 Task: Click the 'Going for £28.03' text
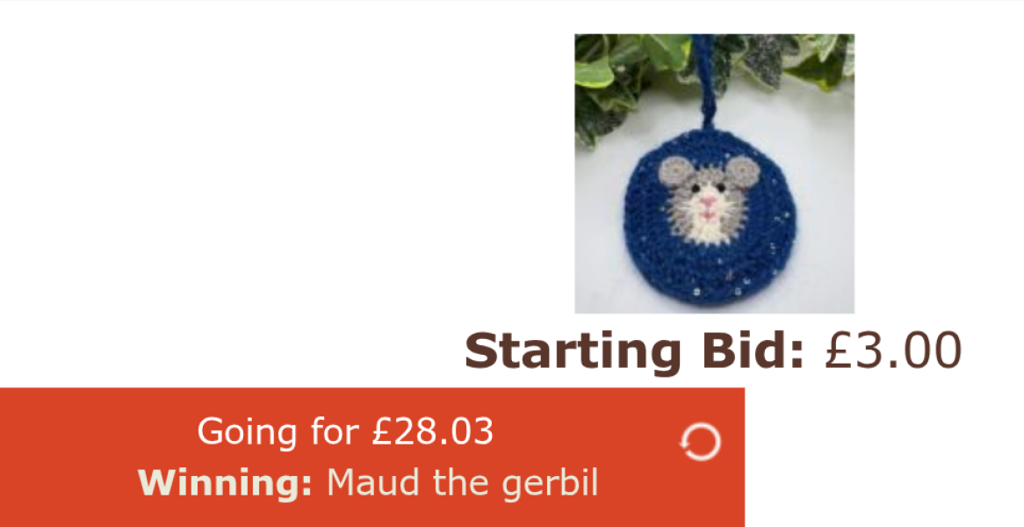[345, 431]
